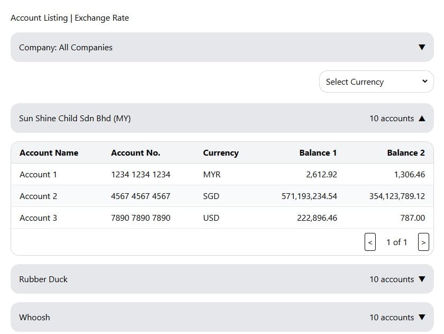Click balance value 571,193,234.54
Screen dimensions: 444x334
coord(309,196)
